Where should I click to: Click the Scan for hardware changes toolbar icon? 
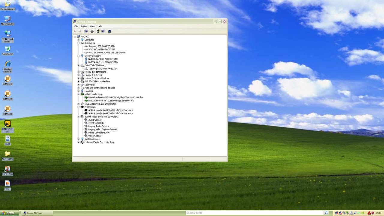109,31
